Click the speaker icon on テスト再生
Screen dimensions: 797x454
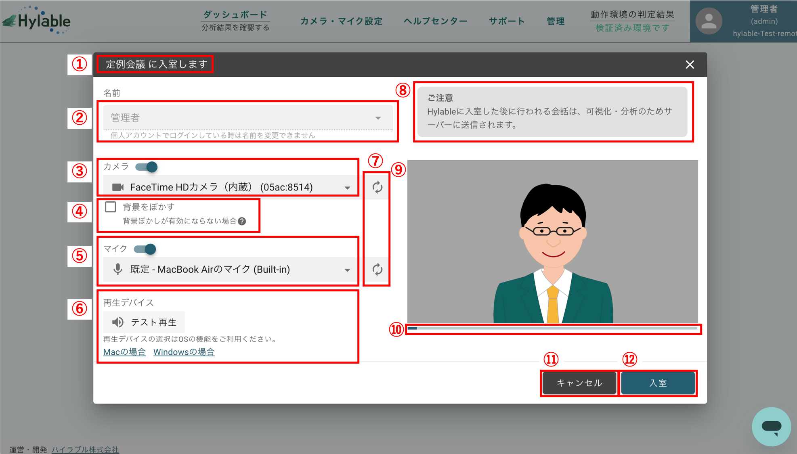click(x=117, y=322)
